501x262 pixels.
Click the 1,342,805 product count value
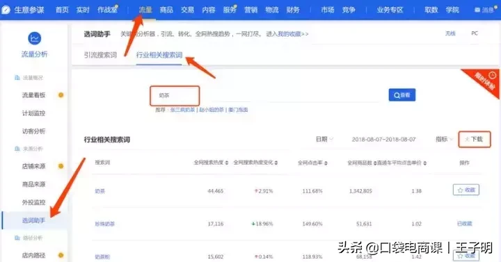[360, 191]
